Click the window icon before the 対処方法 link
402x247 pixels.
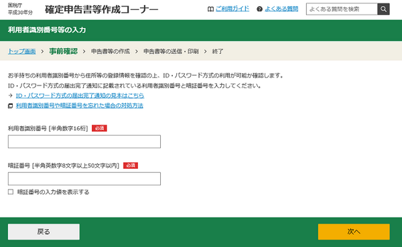coord(11,105)
